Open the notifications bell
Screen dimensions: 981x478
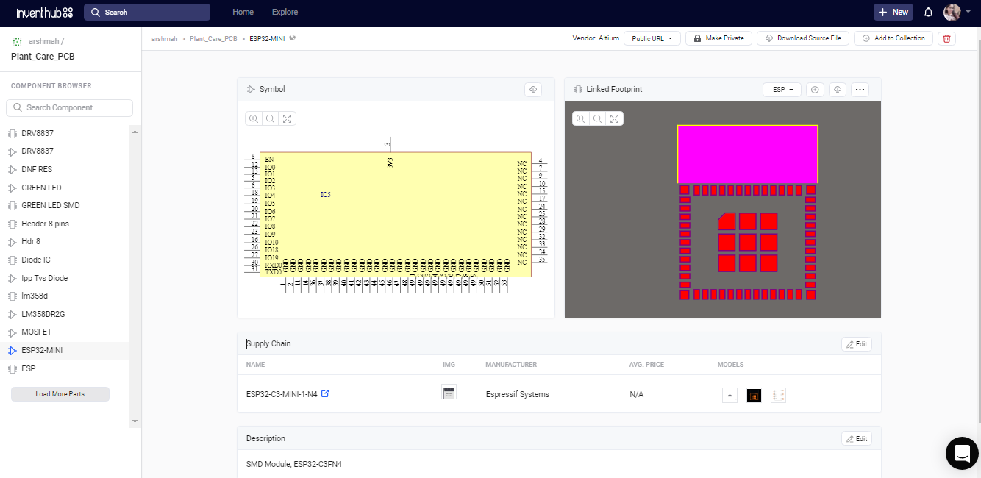(928, 12)
